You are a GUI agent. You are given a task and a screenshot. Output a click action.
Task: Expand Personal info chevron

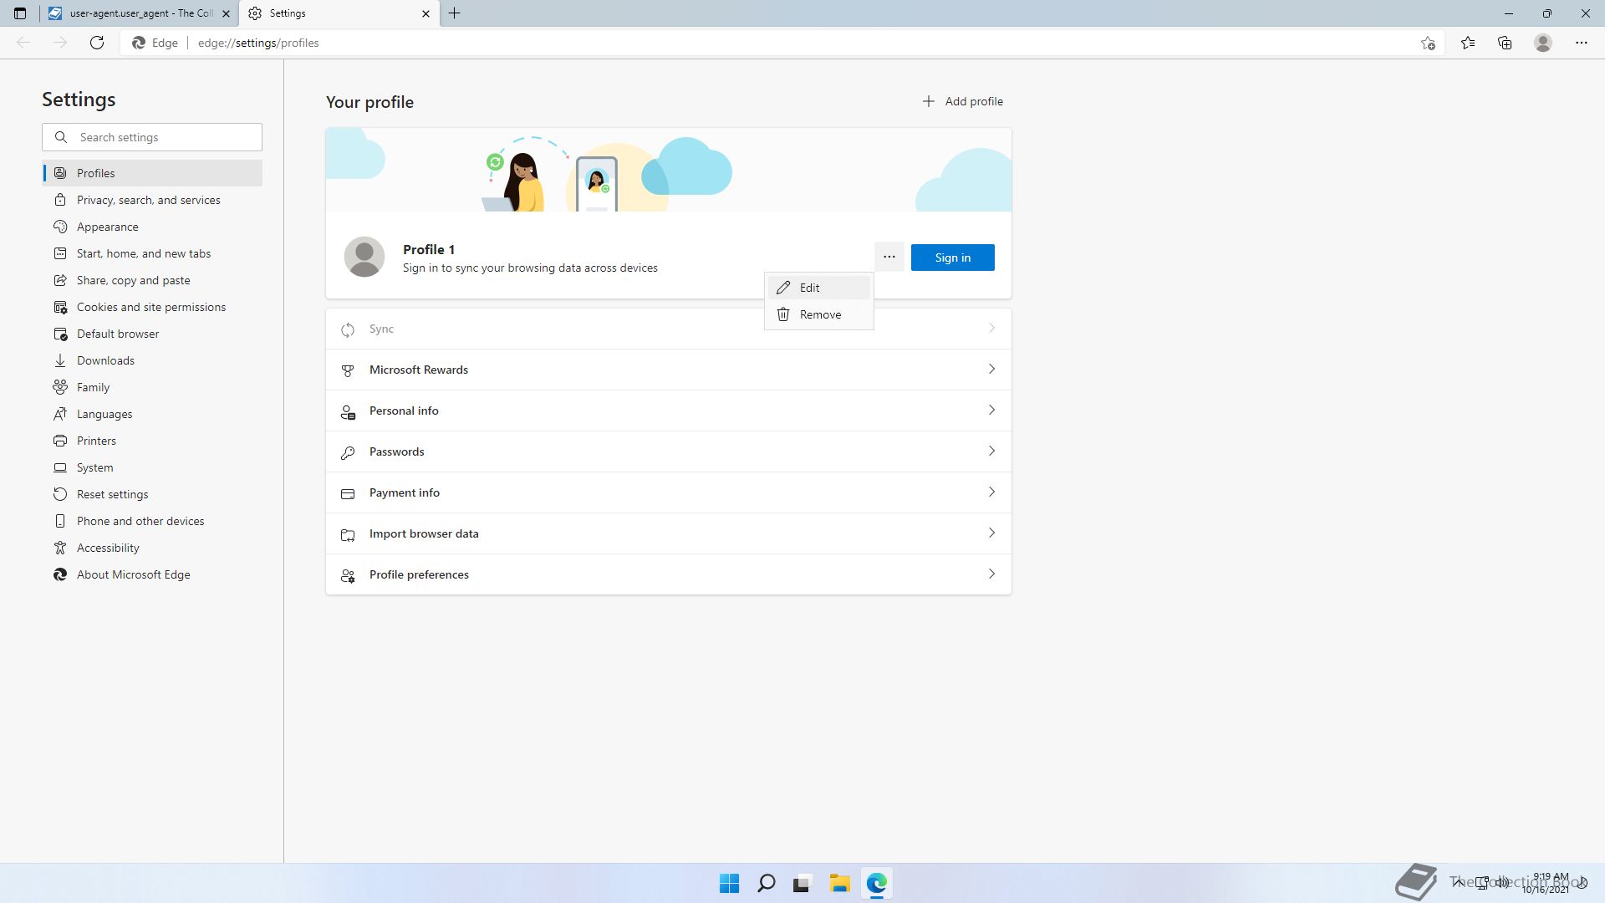(991, 410)
